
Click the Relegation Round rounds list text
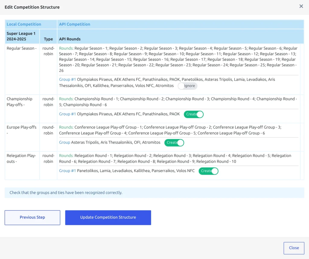[175, 158]
